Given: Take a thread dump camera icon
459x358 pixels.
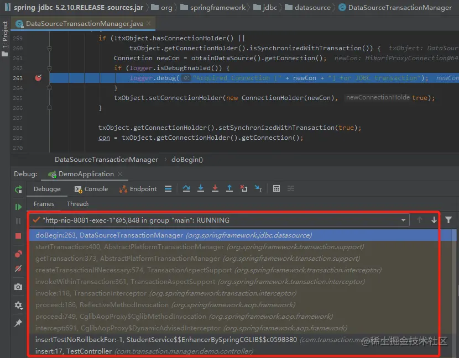Looking at the screenshot, I should point(18,287).
